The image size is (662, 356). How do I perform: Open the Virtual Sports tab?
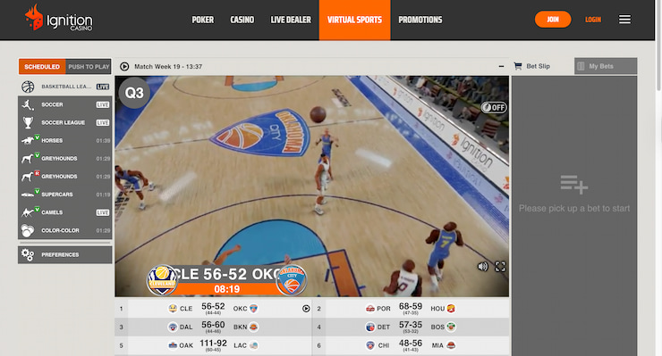[354, 20]
